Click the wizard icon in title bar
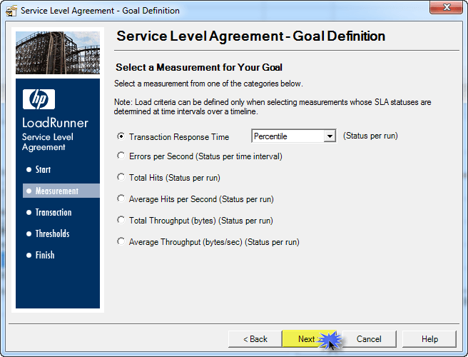This screenshot has width=468, height=357. tap(11, 11)
